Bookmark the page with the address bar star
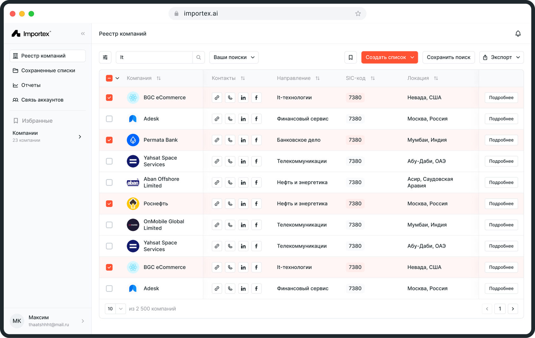The width and height of the screenshot is (535, 338). click(358, 13)
